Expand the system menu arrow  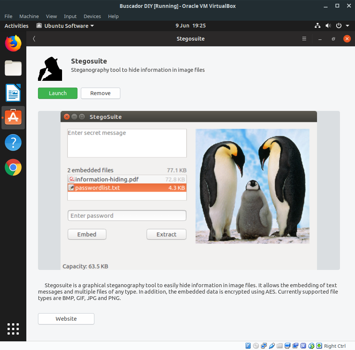pyautogui.click(x=347, y=26)
